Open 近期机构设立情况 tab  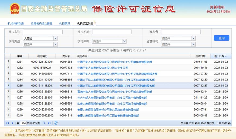(x=42, y=24)
